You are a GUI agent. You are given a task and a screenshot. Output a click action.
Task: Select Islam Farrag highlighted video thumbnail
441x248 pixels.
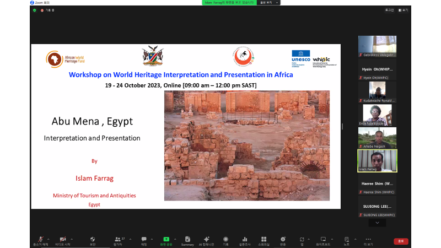[377, 160]
